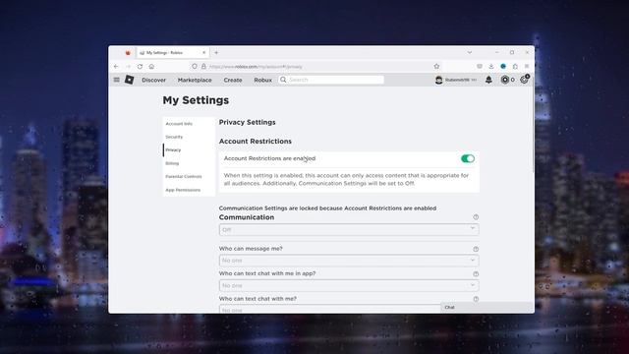Open Account Info settings tab
This screenshot has width=629, height=354.
(x=179, y=124)
